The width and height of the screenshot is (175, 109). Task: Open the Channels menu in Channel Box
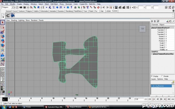[x=155, y=25]
